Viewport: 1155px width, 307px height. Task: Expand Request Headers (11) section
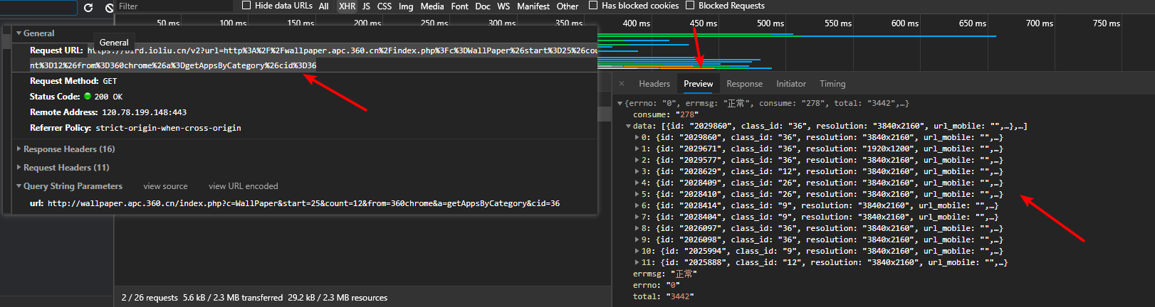click(x=19, y=168)
